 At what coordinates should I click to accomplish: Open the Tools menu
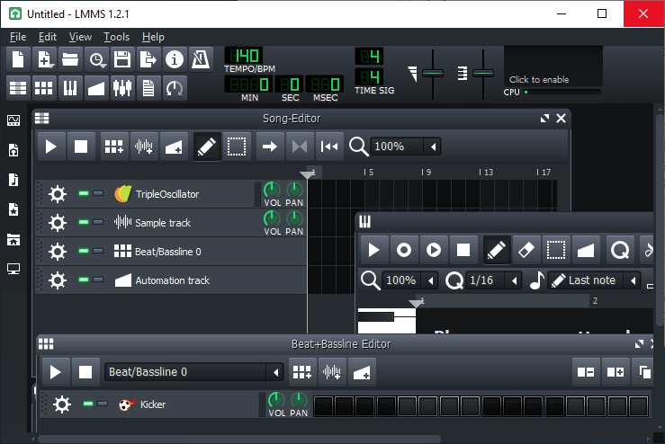point(117,37)
